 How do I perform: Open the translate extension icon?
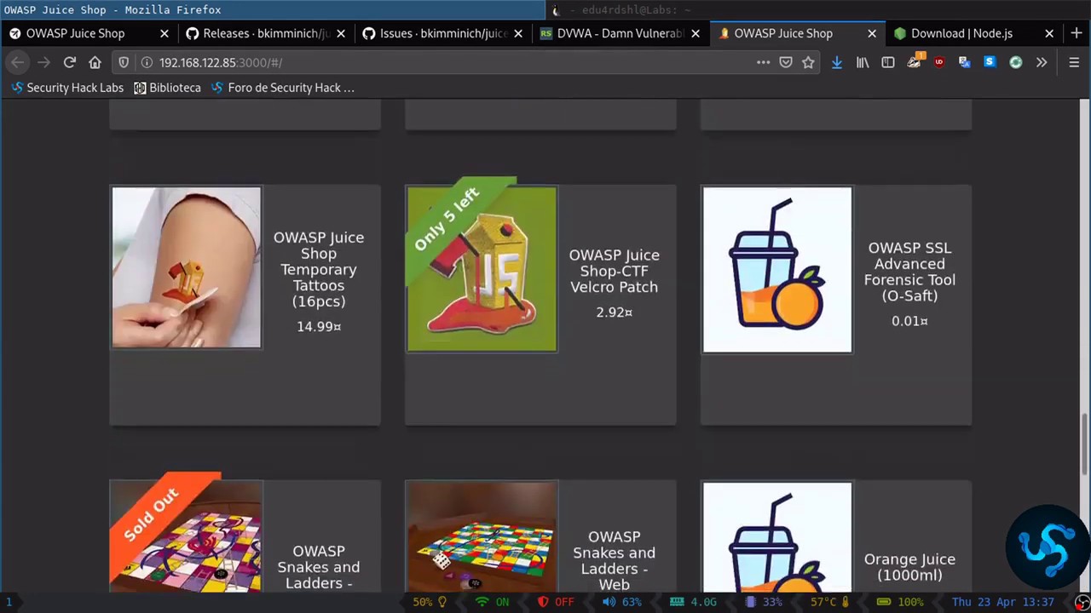pos(965,62)
